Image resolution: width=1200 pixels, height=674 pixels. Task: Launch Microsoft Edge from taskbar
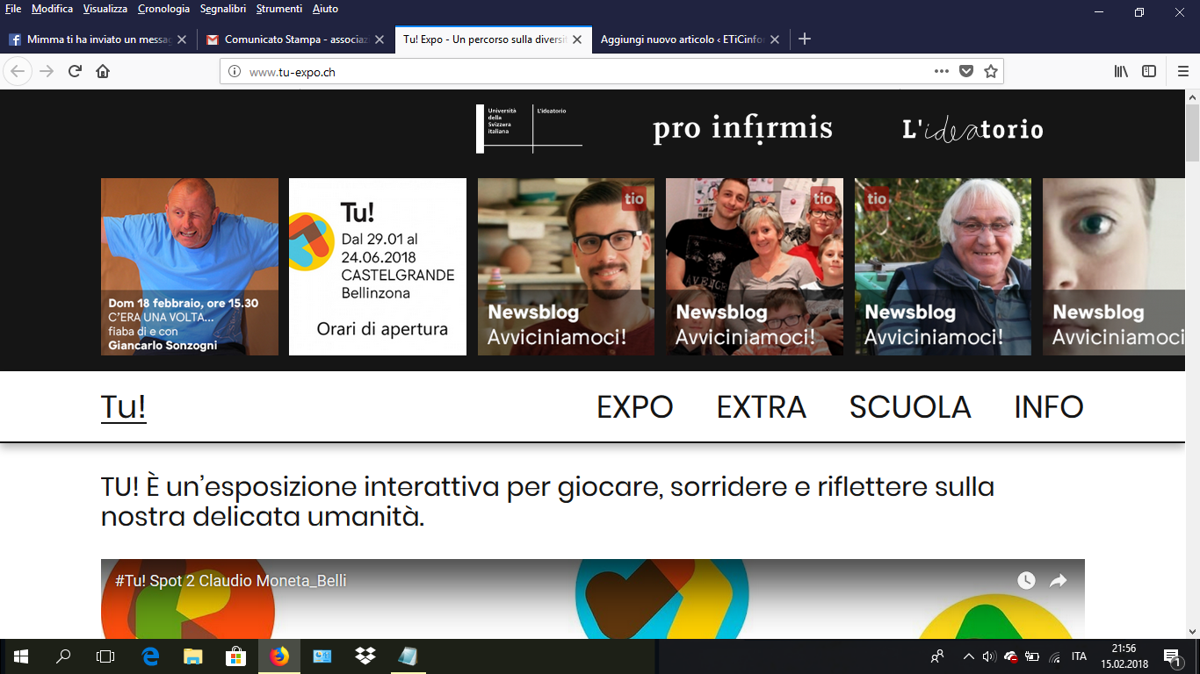click(x=151, y=656)
